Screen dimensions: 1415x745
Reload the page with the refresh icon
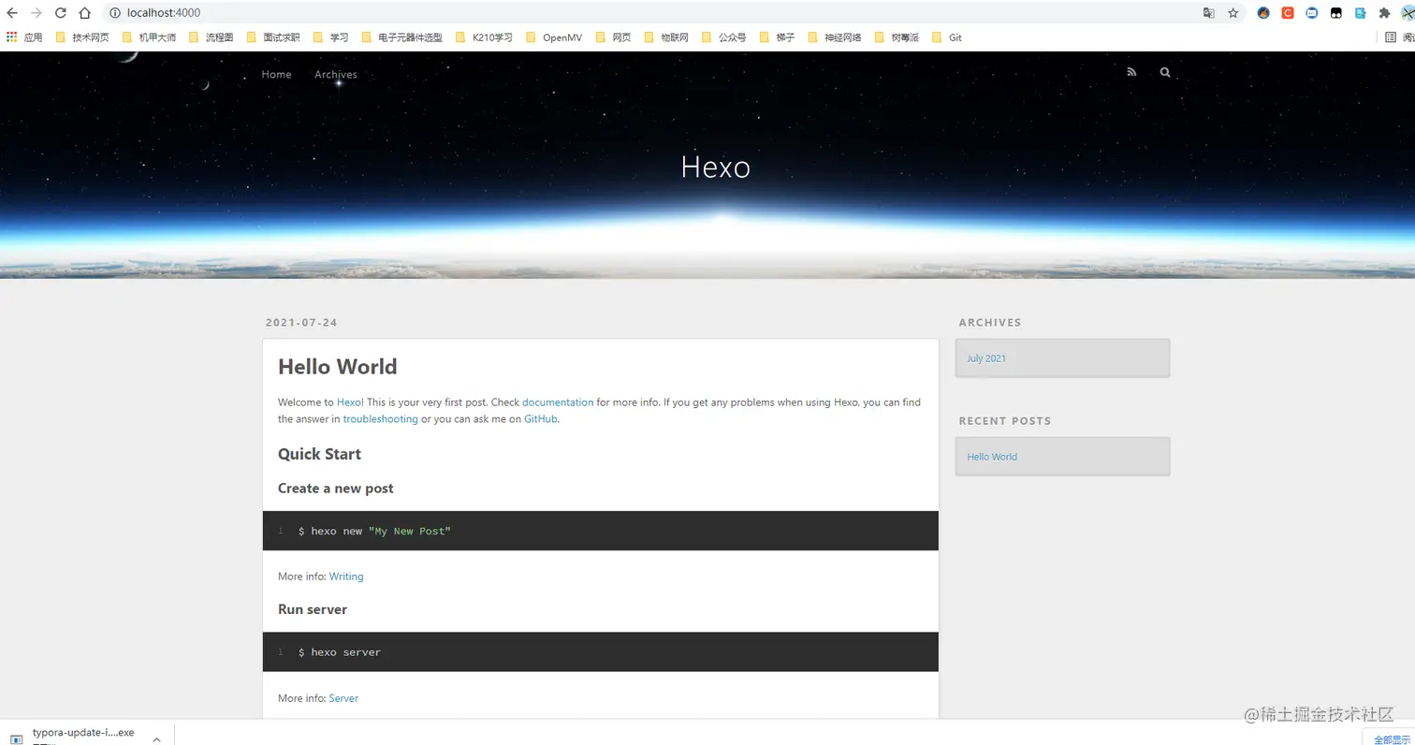[60, 13]
